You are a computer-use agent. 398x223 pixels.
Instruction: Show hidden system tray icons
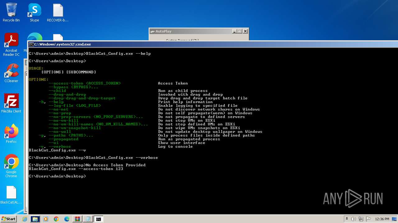(347, 219)
